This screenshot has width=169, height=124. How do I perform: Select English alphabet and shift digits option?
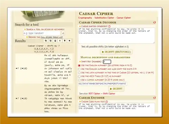click(79, 69)
